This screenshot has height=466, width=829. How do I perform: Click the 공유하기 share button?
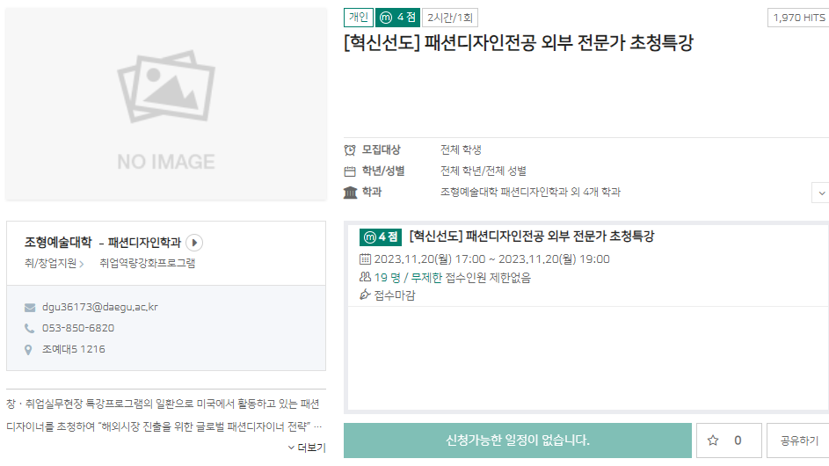tap(798, 441)
